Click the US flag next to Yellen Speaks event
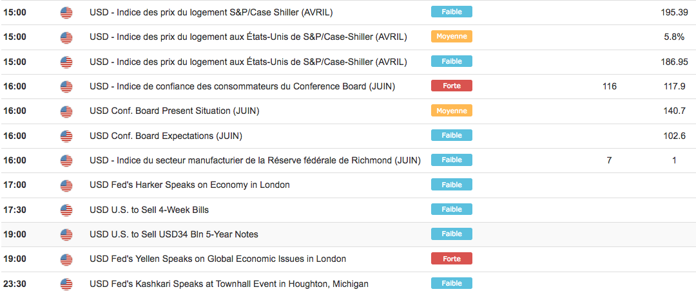 [66, 259]
